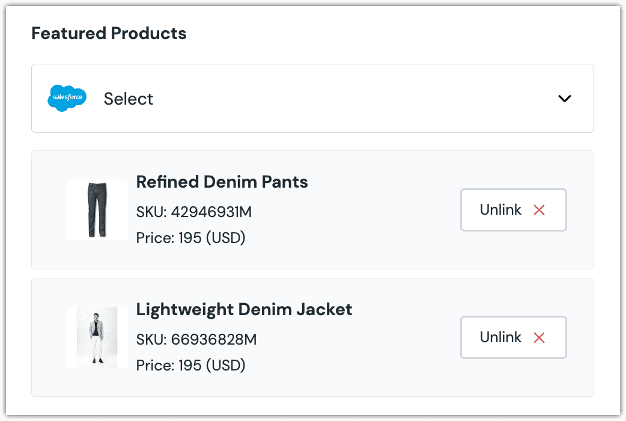Click the 'Select' placeholder text
This screenshot has width=626, height=421.
pos(129,99)
